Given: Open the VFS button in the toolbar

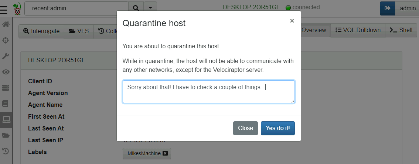Looking at the screenshot, I should click(x=79, y=31).
